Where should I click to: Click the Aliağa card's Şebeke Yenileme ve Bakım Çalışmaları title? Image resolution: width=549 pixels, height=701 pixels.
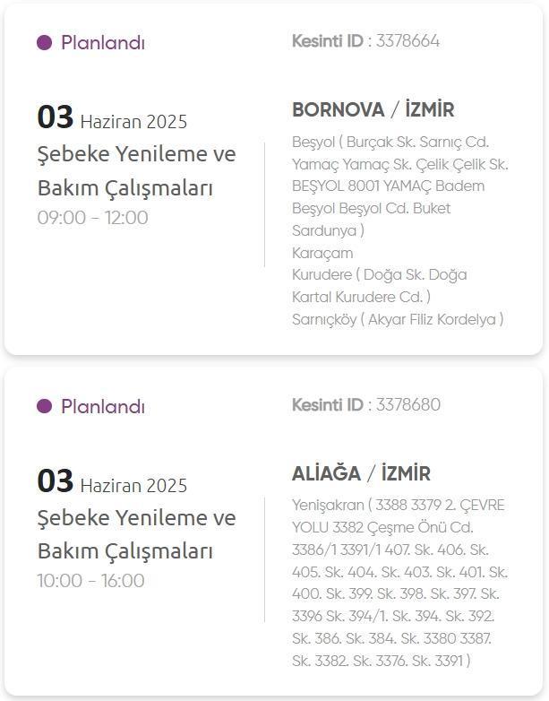tap(137, 533)
